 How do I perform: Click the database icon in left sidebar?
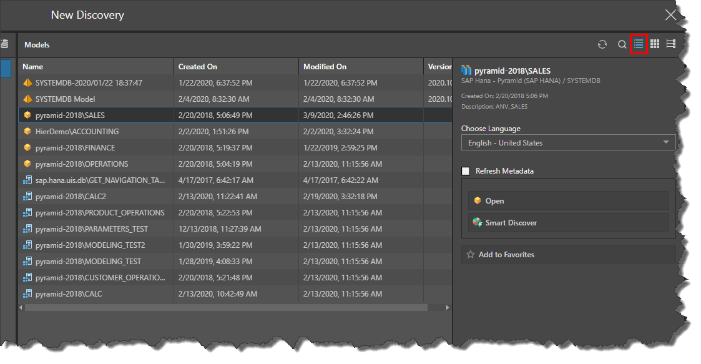point(4,44)
